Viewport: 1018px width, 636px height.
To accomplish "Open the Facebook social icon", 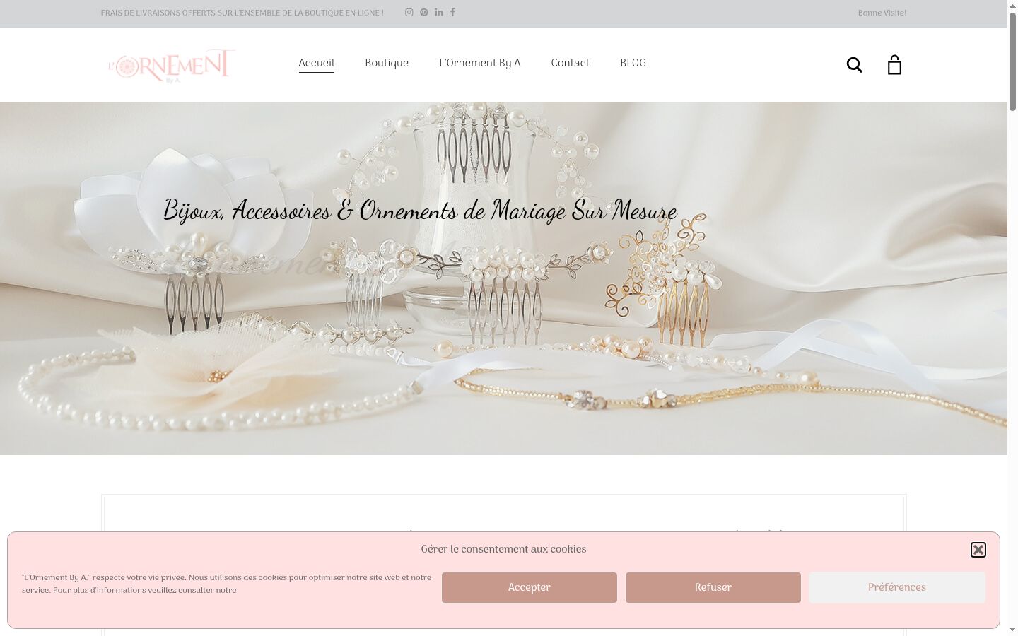I will click(453, 12).
